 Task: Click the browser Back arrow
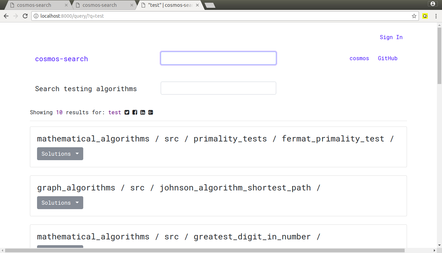6,16
